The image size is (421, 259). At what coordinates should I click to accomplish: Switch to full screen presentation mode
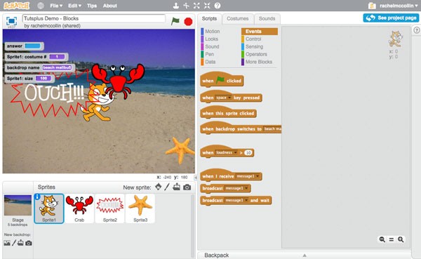(11, 21)
